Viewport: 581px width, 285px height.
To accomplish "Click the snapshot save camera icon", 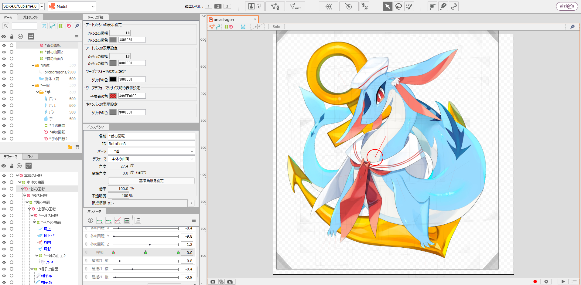I will [x=230, y=282].
